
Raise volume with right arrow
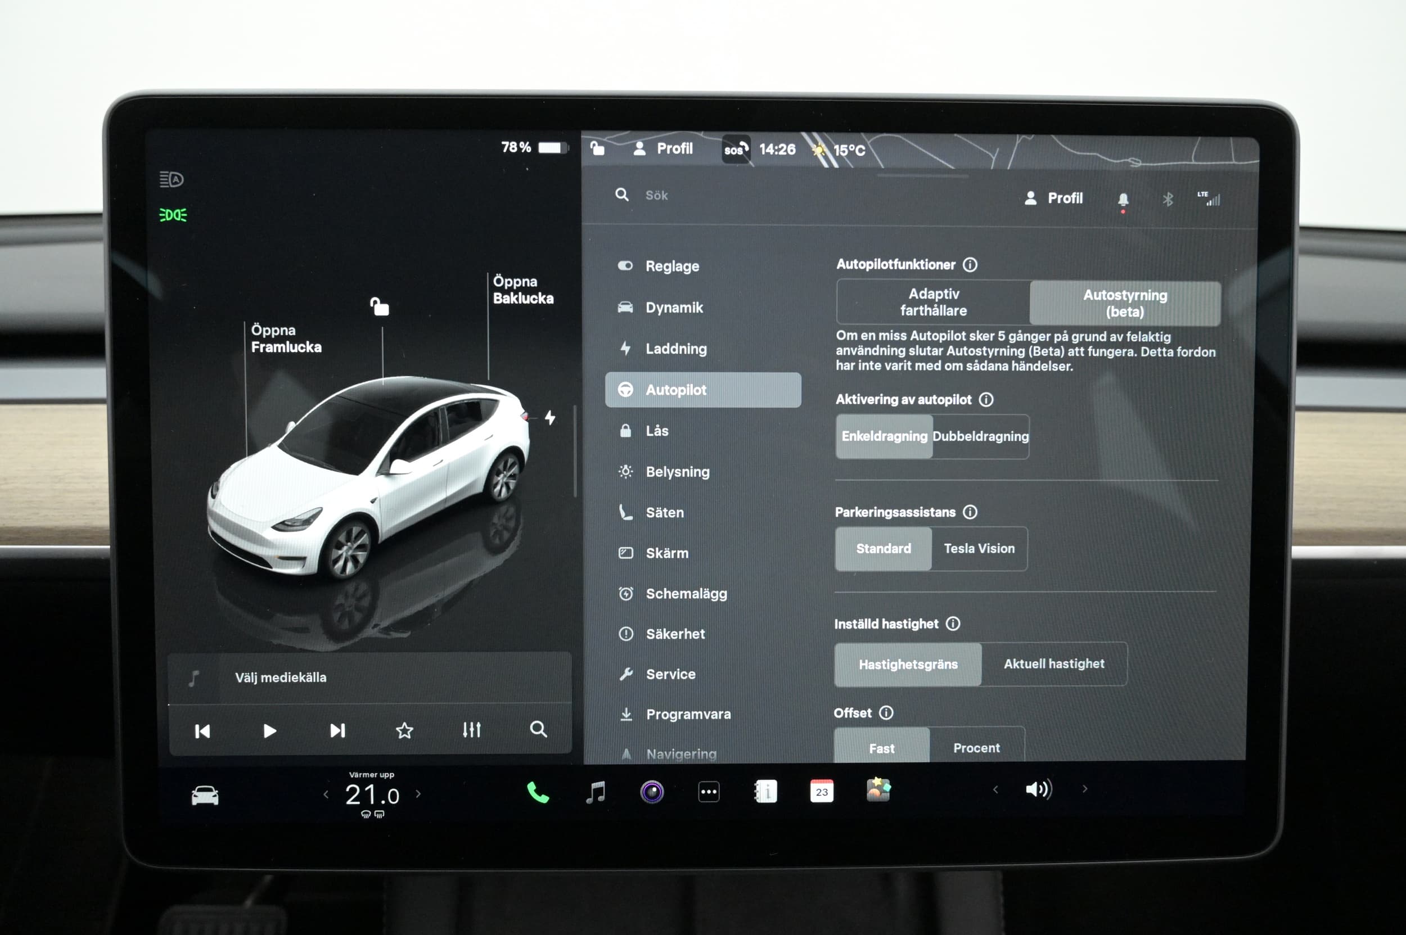(1084, 789)
